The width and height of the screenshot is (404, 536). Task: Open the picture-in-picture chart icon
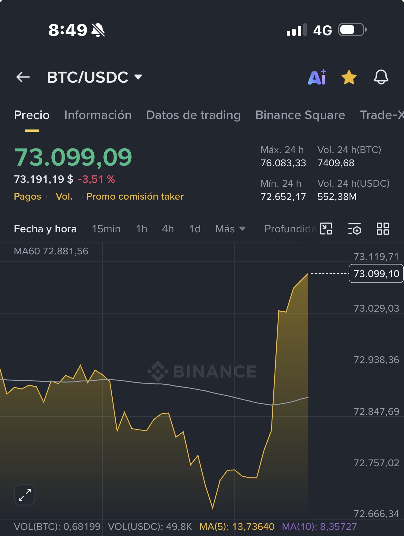[326, 229]
